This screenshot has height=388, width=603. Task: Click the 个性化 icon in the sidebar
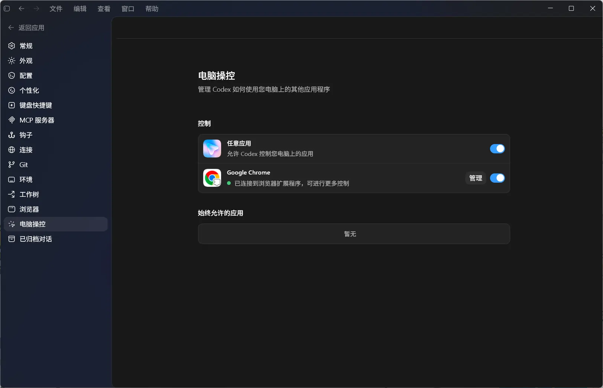(x=12, y=90)
